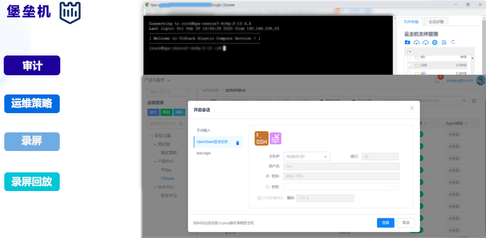Click the terminal area of the SSH session
This screenshot has height=238, width=486.
click(x=268, y=45)
